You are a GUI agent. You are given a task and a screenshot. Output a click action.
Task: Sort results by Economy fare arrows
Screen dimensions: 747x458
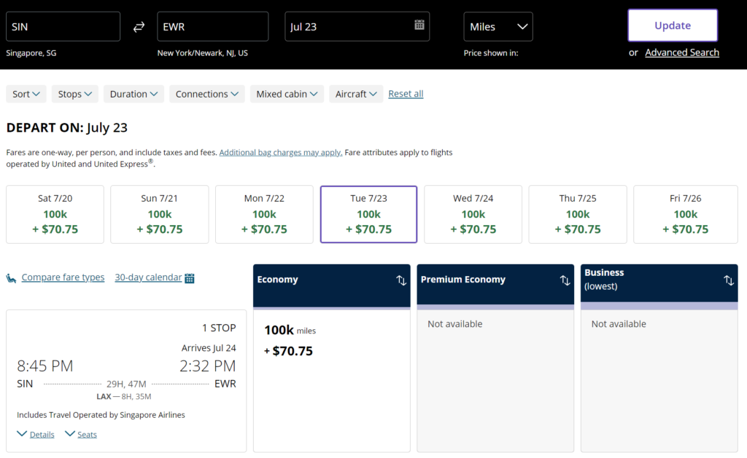(401, 280)
